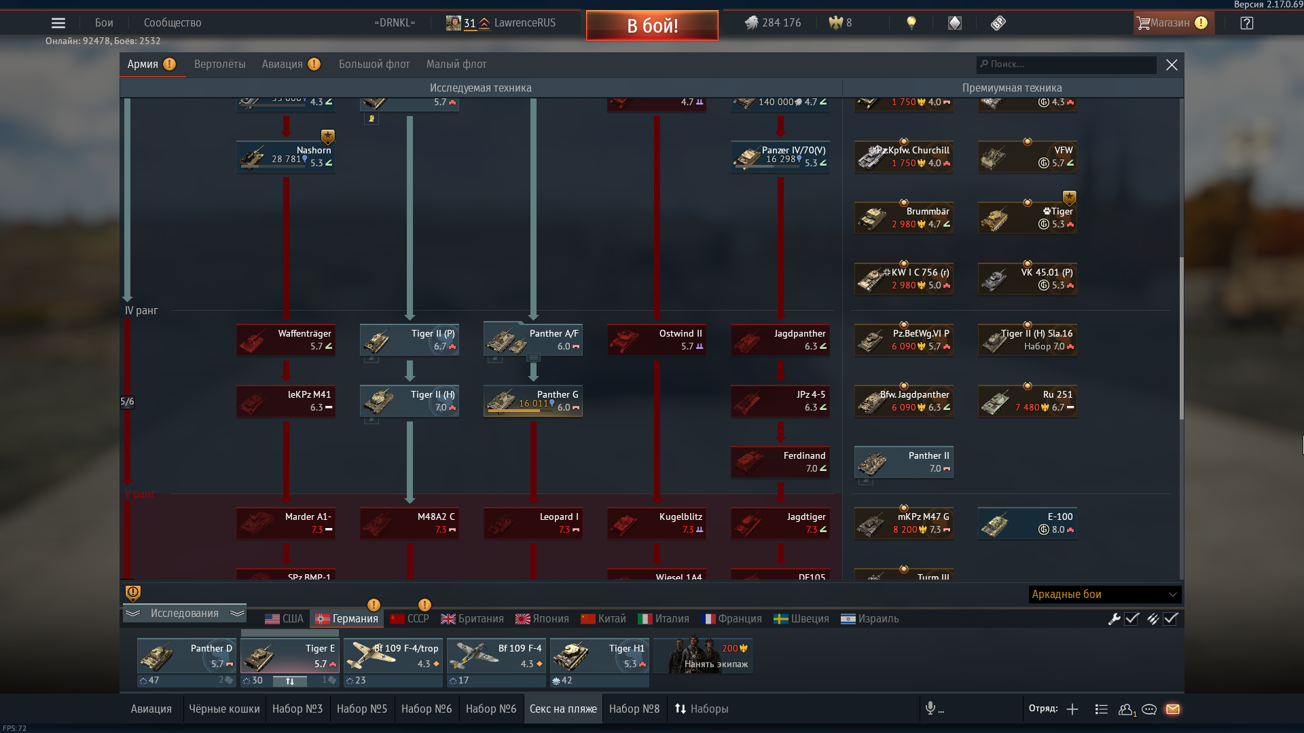Open the LawrenceRUS player profile
This screenshot has height=733, width=1304.
tap(525, 22)
